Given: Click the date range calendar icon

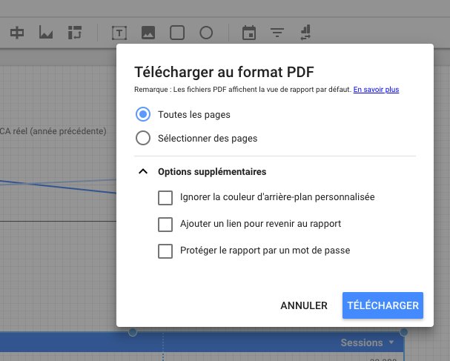Looking at the screenshot, I should (249, 33).
